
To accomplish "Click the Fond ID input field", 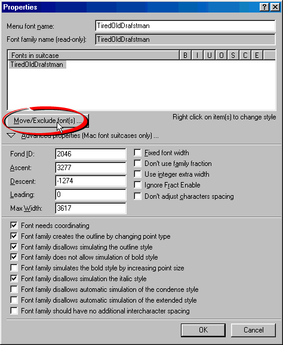I will coord(90,154).
